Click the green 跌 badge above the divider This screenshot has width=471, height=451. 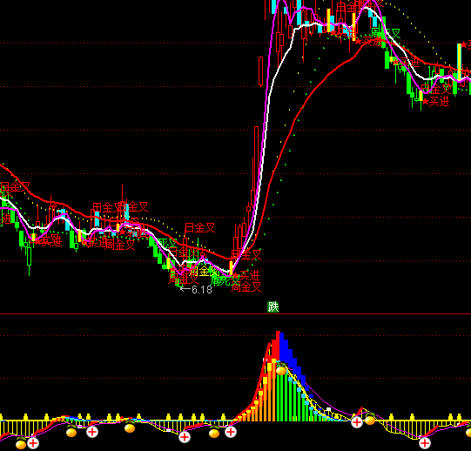pyautogui.click(x=273, y=306)
